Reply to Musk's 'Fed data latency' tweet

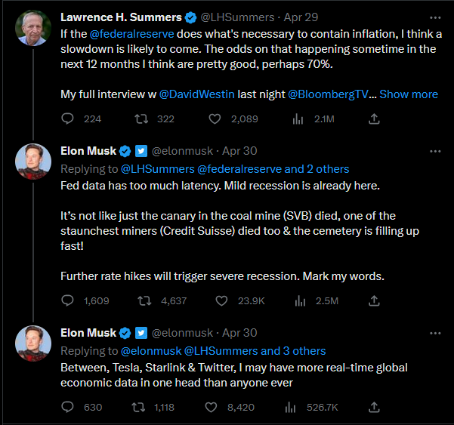tap(67, 300)
